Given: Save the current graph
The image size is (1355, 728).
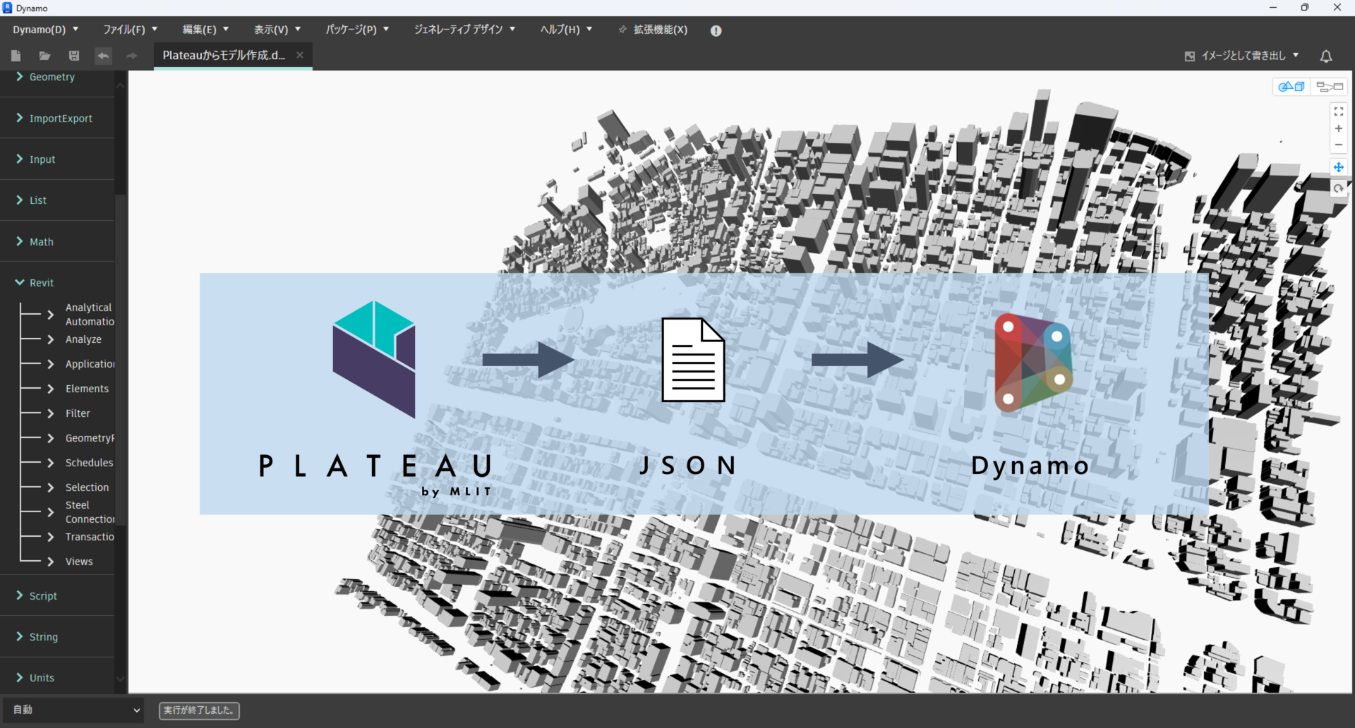Looking at the screenshot, I should coord(73,56).
